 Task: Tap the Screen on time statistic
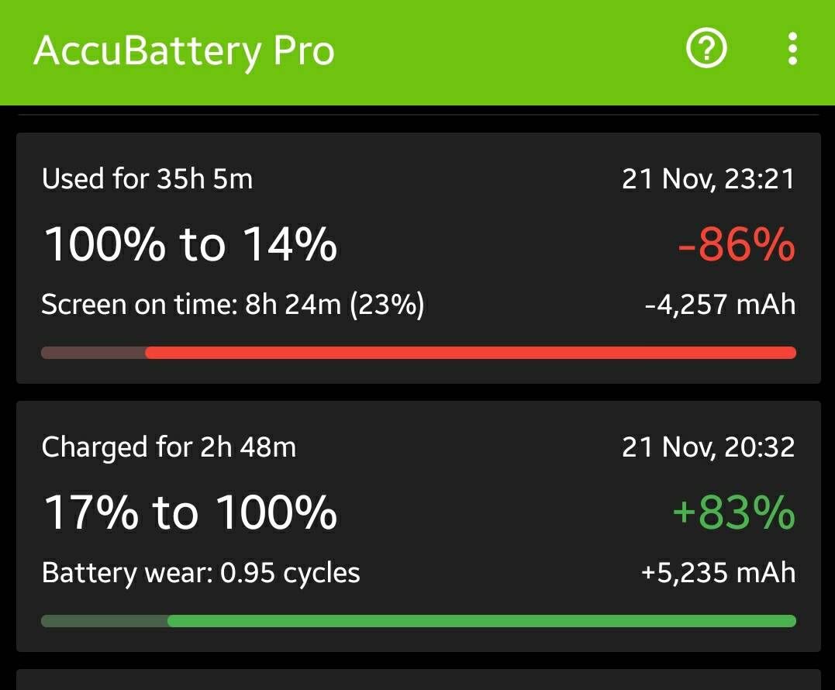point(233,304)
